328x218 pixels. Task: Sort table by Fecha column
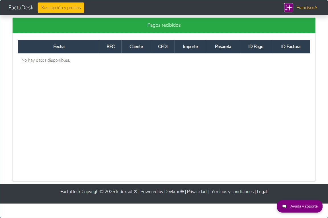tap(59, 47)
